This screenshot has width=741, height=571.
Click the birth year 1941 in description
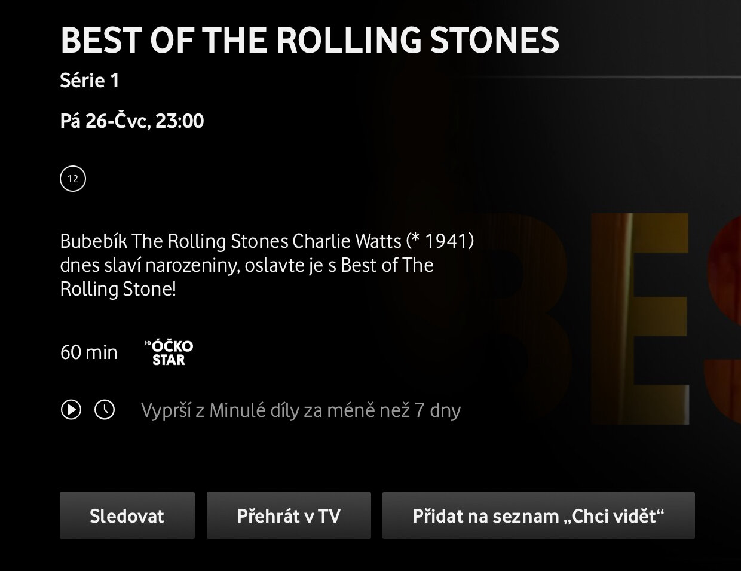[x=447, y=241]
